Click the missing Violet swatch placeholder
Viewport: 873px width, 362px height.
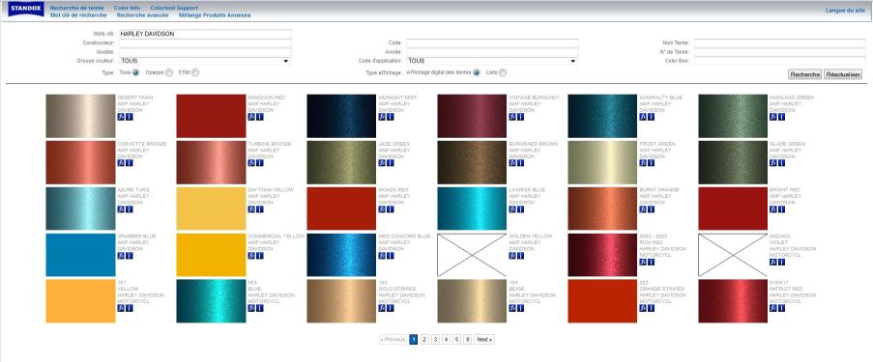coord(733,255)
